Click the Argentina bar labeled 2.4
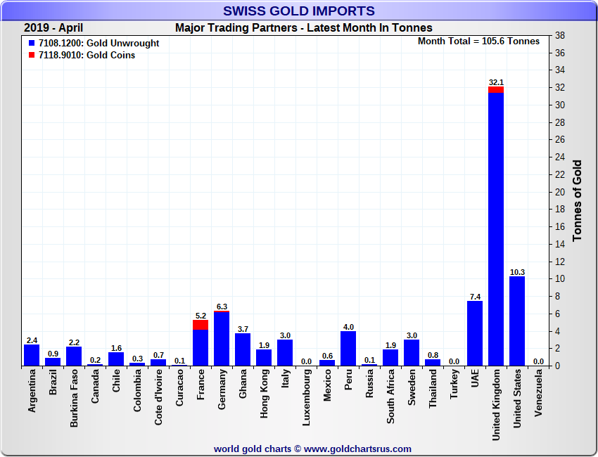 point(32,355)
